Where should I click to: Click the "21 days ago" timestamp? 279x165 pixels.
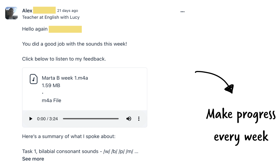point(68,11)
